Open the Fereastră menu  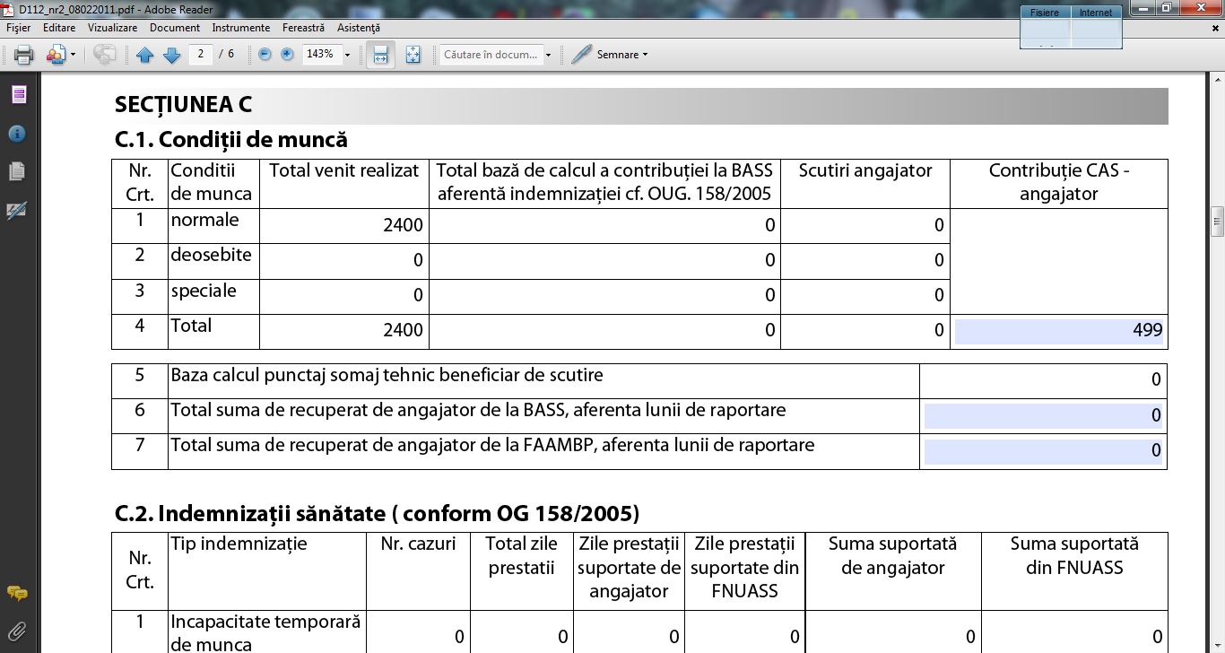pos(303,28)
